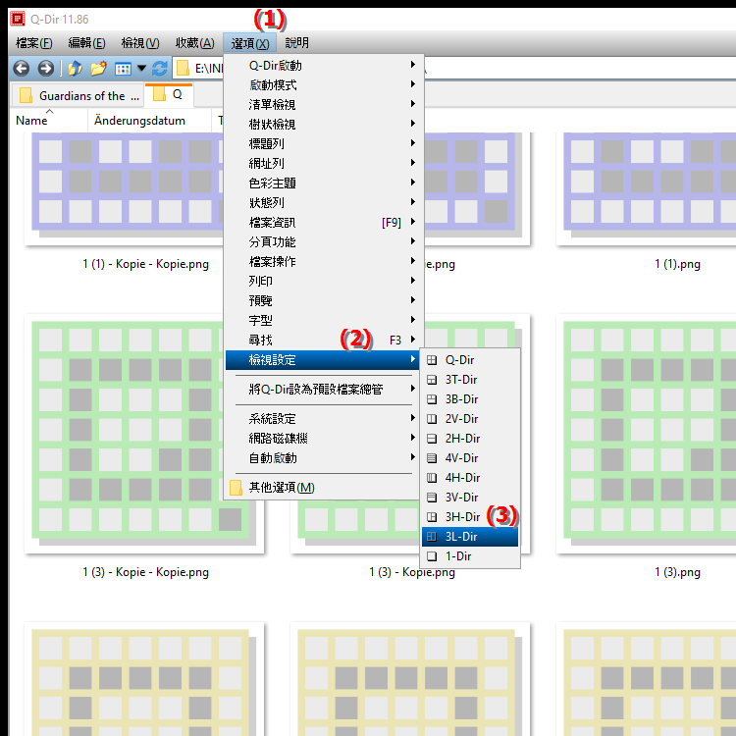Click the refresh icon in toolbar
736x736 pixels.
[160, 69]
